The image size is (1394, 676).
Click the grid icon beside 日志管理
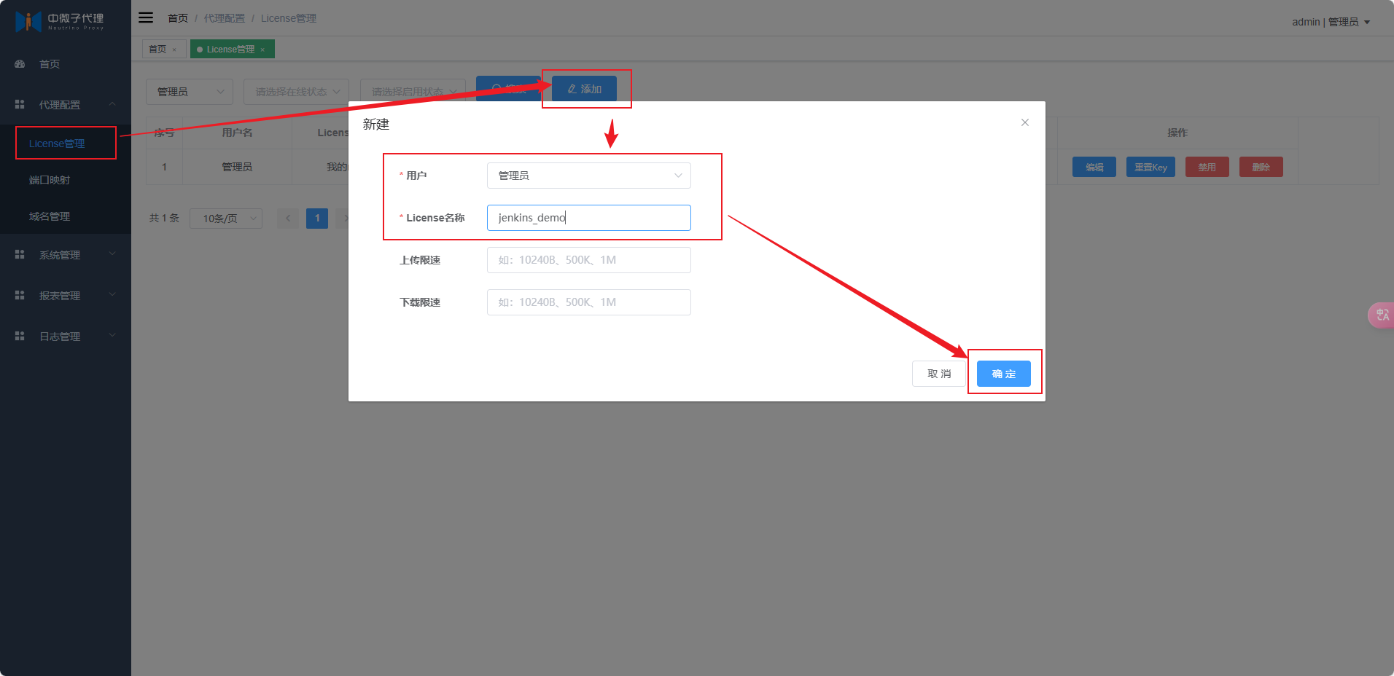coord(20,337)
